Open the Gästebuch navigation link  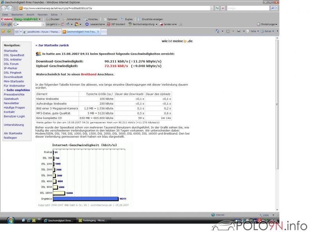11,99
